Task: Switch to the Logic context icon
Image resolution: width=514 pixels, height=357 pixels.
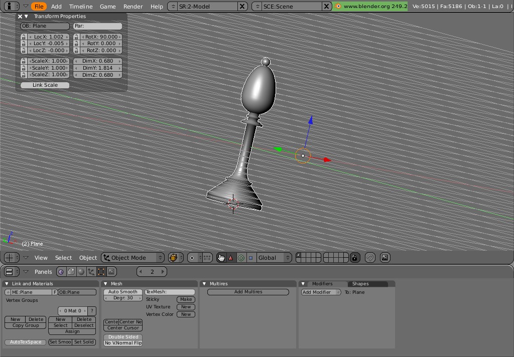Action: tap(61, 272)
